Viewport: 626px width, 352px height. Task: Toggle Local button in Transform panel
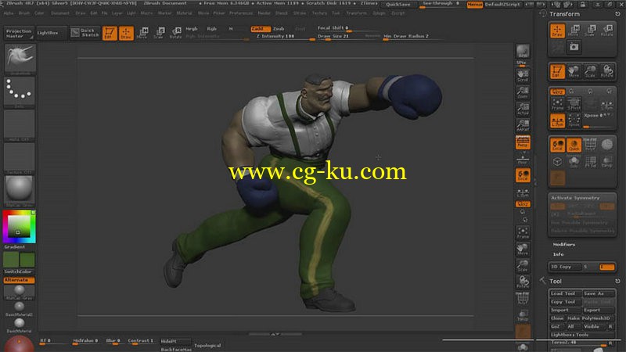click(x=557, y=145)
